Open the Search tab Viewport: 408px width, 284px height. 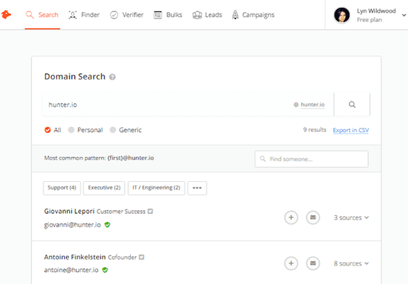coord(42,15)
